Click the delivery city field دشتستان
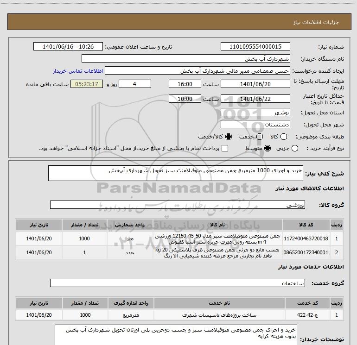The height and width of the screenshot is (345, 357). pyautogui.click(x=255, y=124)
